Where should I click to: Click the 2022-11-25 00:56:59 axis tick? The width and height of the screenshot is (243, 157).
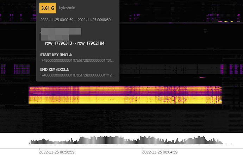tap(57, 152)
